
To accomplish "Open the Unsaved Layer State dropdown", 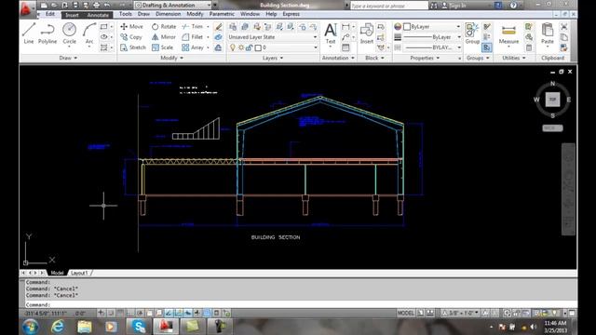I will [273, 37].
